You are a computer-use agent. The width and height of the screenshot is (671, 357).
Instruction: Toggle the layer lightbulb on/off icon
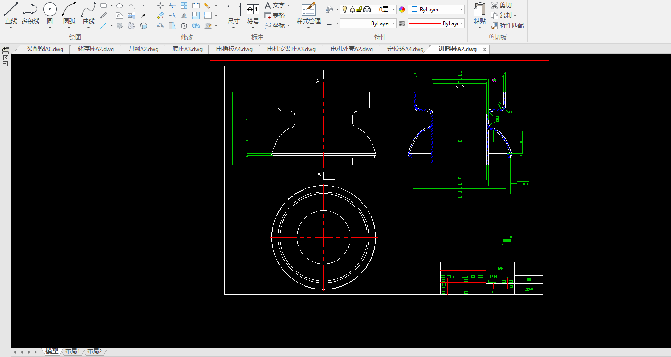345,10
